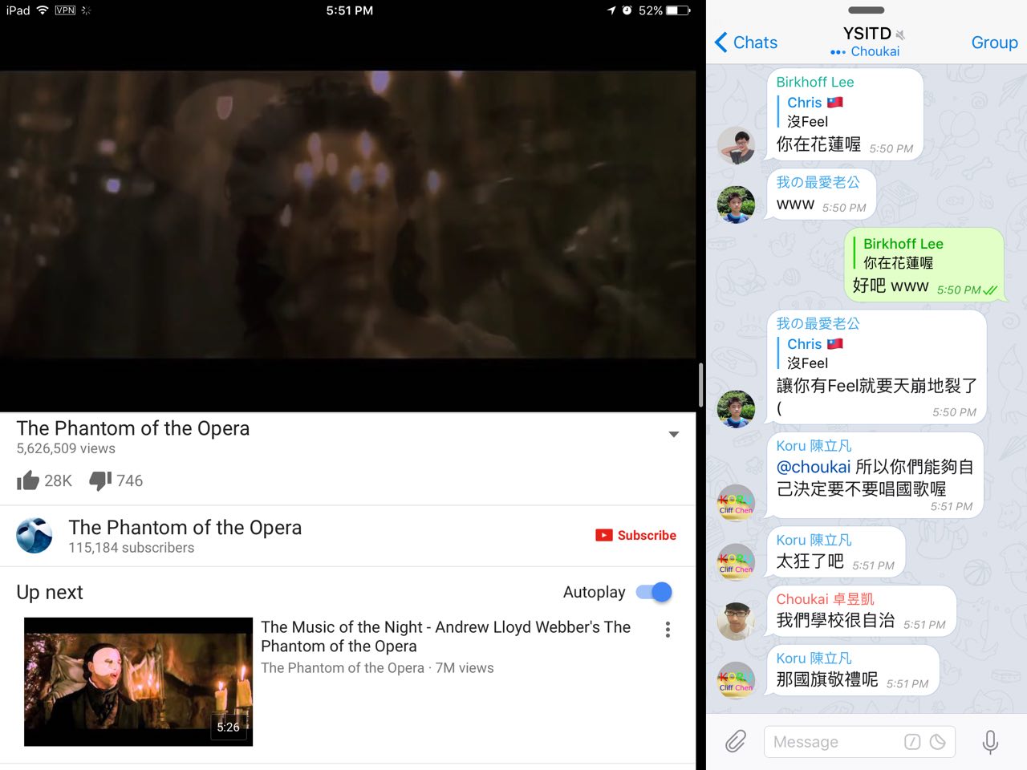Tap the VPN status indicator
This screenshot has width=1027, height=770.
tap(65, 10)
